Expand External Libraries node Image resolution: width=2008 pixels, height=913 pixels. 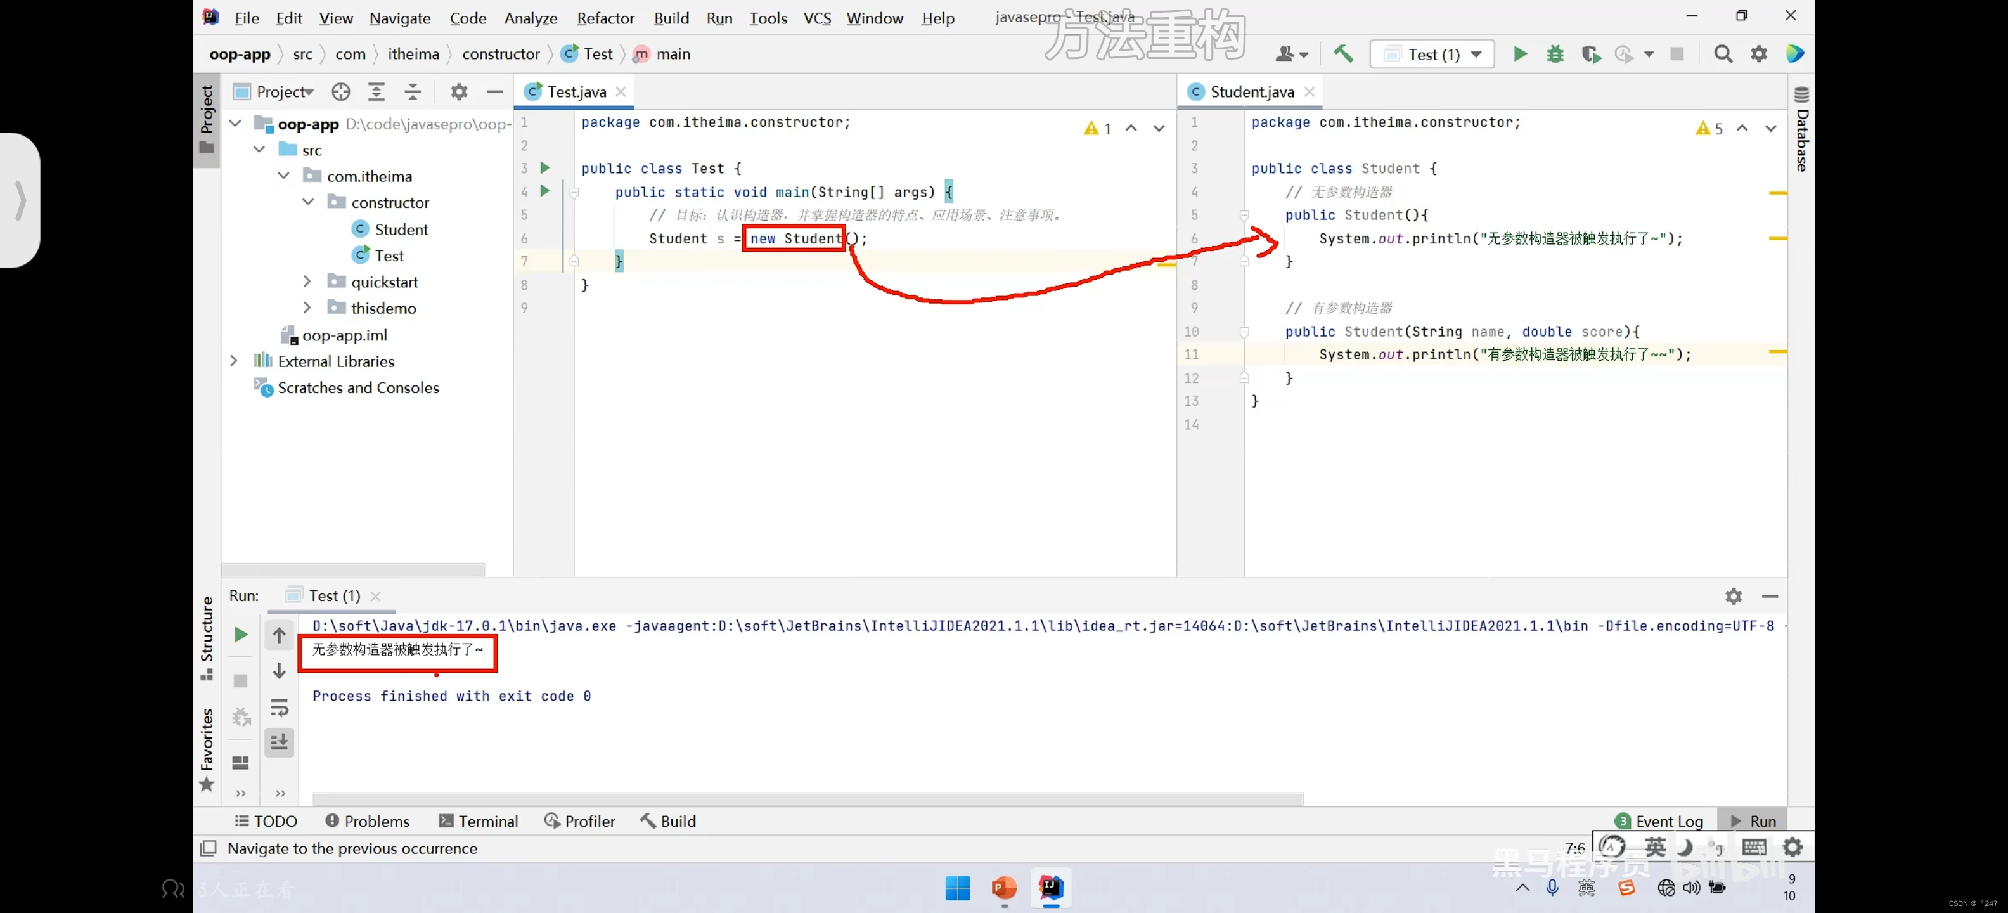tap(234, 360)
